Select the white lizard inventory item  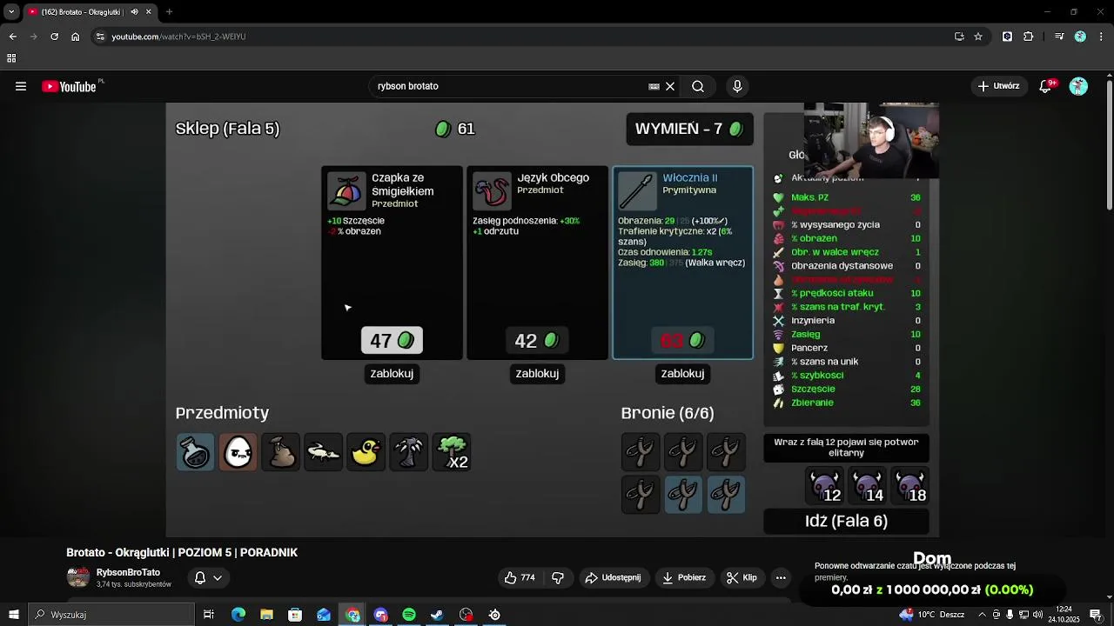point(323,452)
